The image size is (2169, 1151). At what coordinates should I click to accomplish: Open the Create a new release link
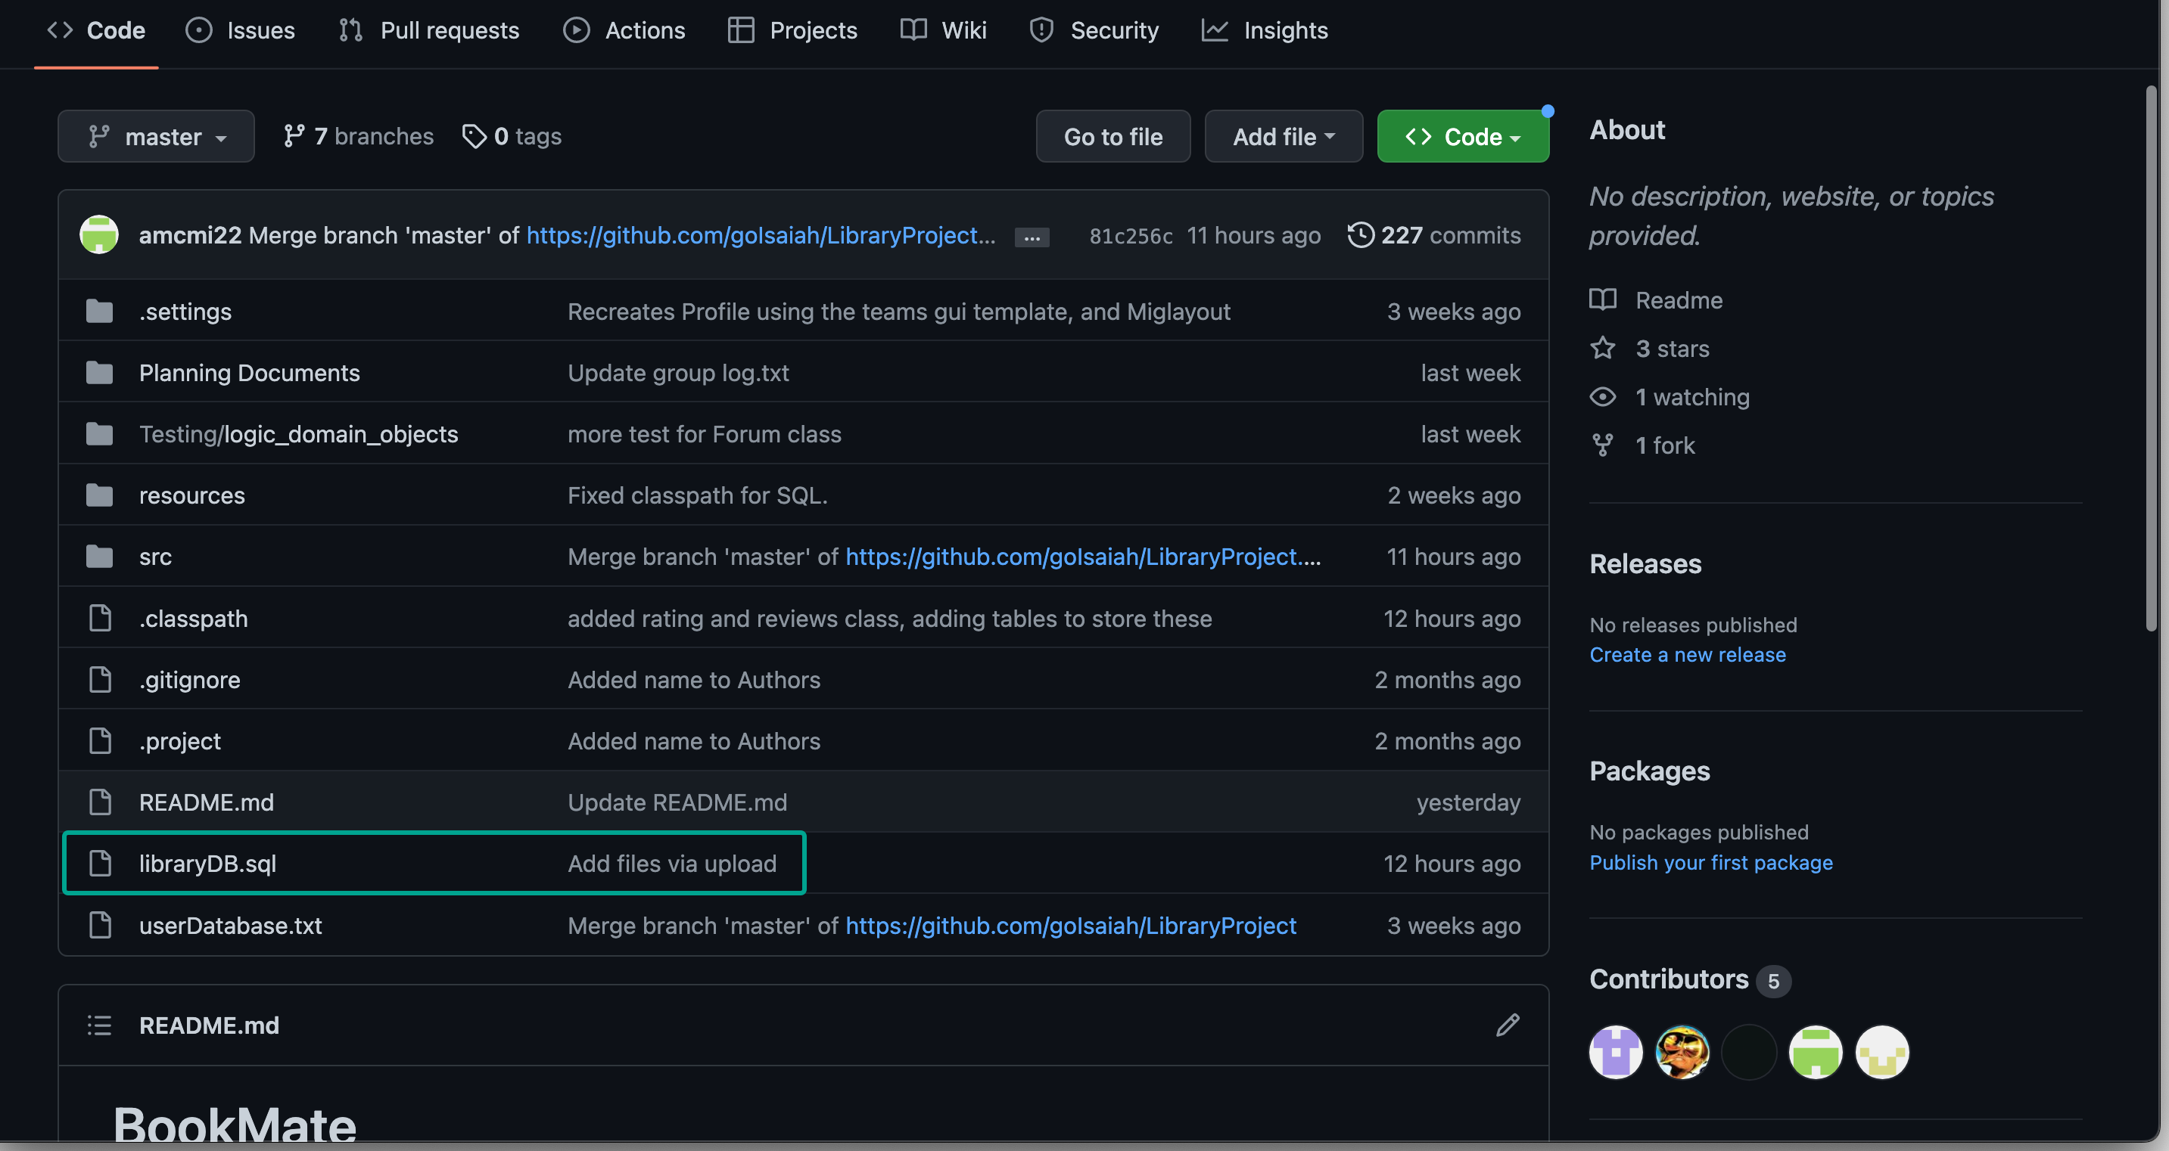tap(1688, 653)
